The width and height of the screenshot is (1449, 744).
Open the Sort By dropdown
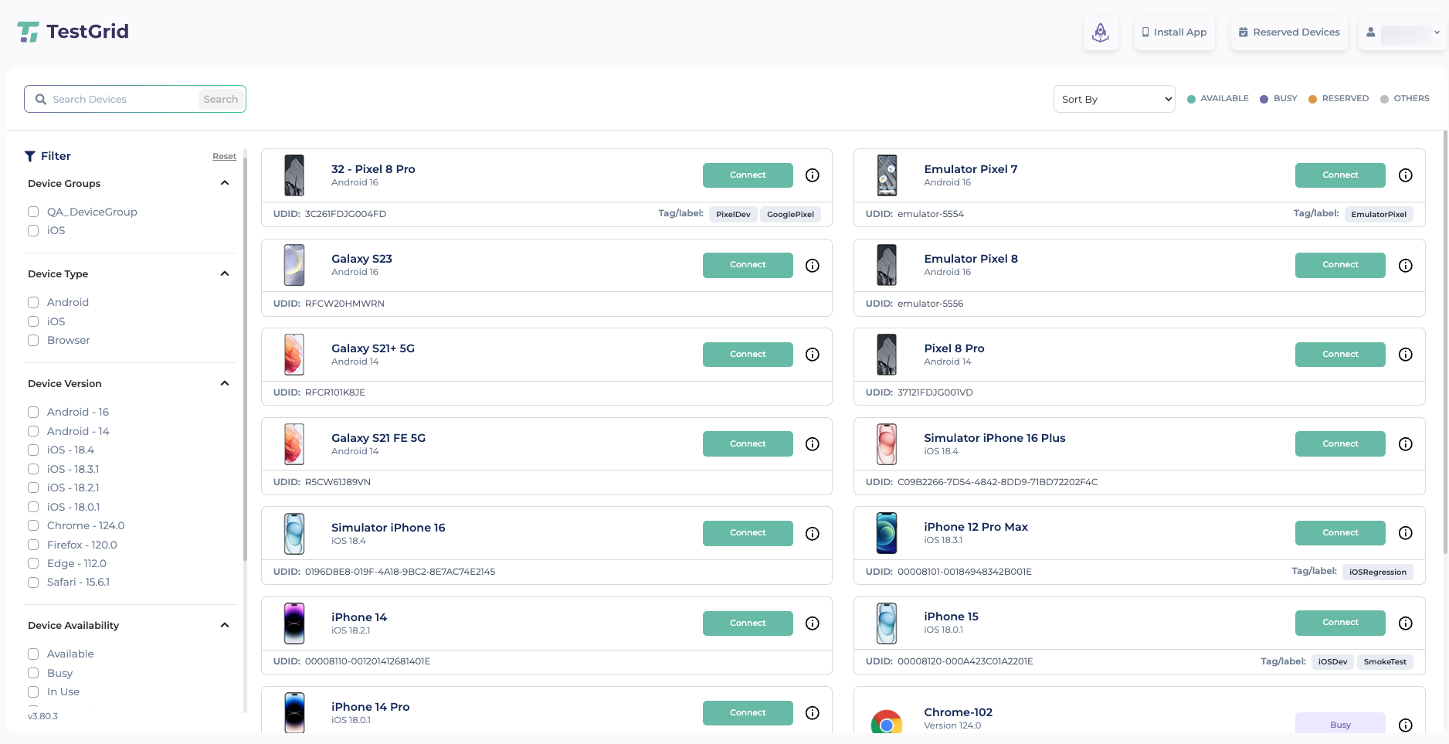(1113, 99)
